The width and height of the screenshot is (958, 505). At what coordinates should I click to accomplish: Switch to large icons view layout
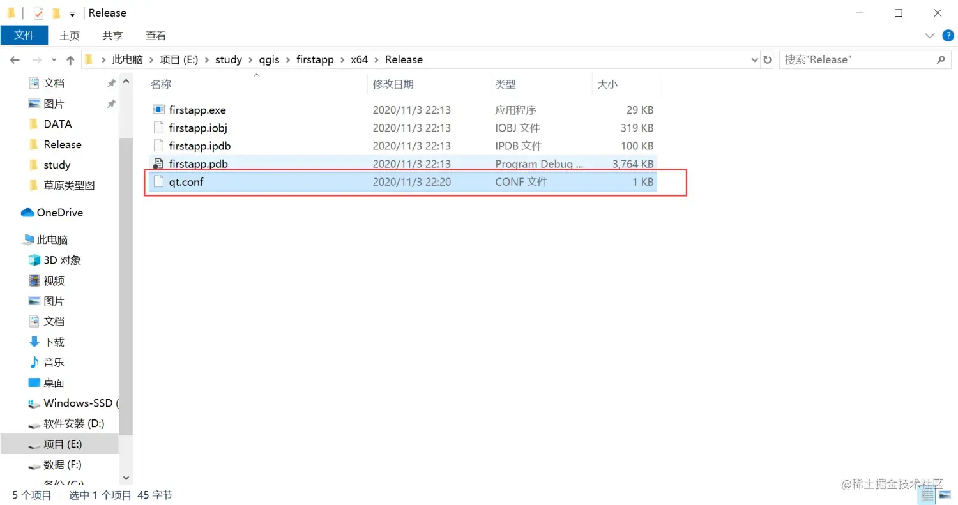(945, 495)
